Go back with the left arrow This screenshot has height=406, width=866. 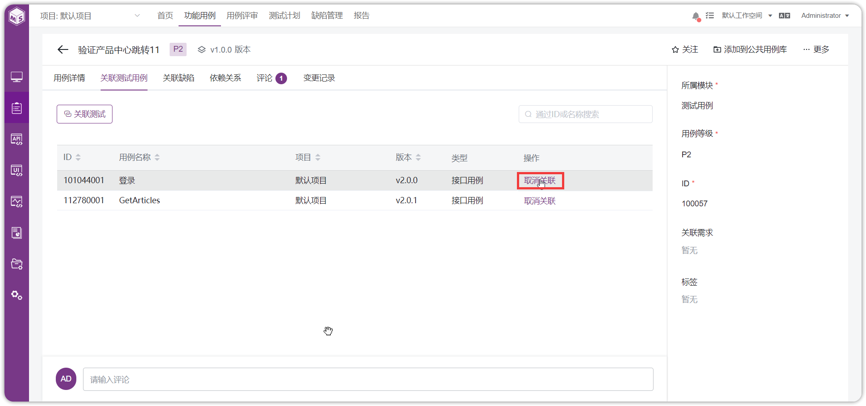tap(63, 49)
